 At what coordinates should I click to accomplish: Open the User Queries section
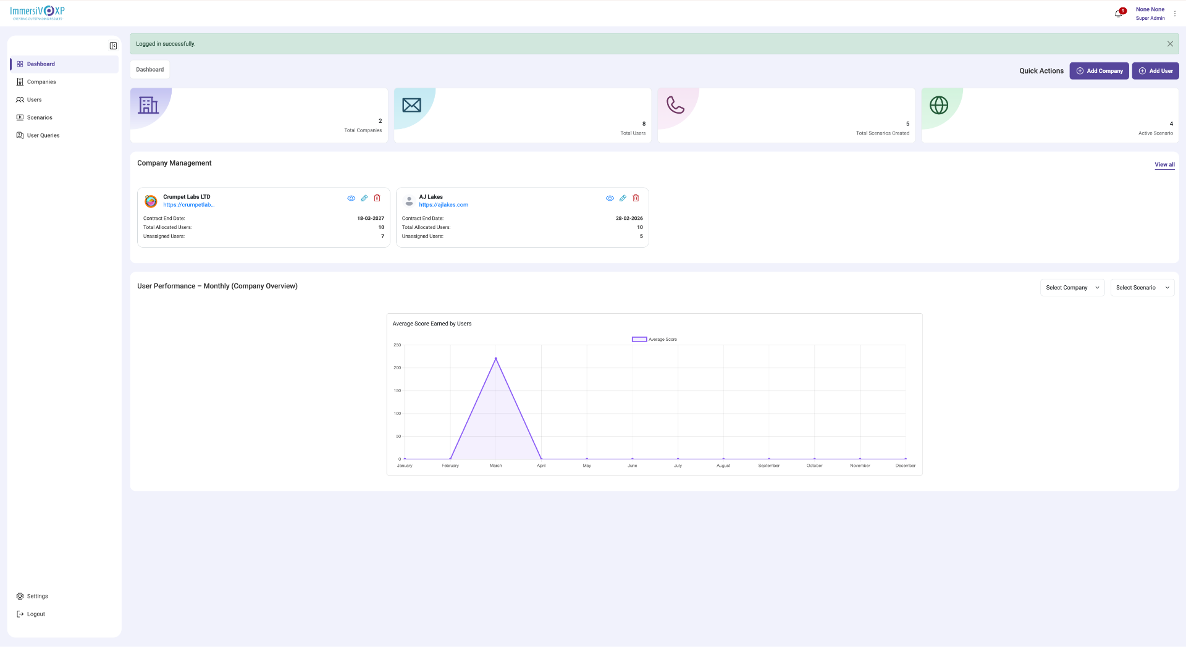[x=43, y=135]
